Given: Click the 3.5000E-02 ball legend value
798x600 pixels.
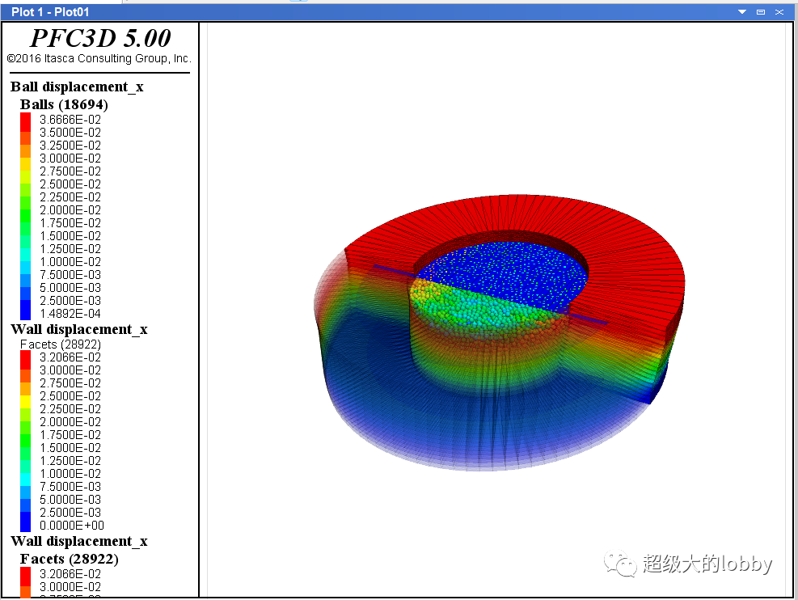Looking at the screenshot, I should [x=70, y=133].
